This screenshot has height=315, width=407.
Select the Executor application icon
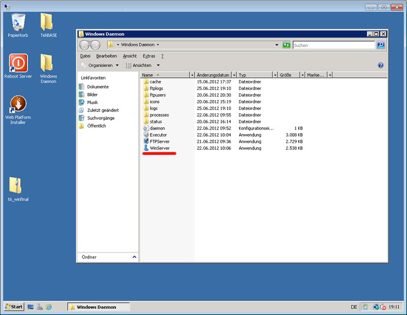pos(146,135)
